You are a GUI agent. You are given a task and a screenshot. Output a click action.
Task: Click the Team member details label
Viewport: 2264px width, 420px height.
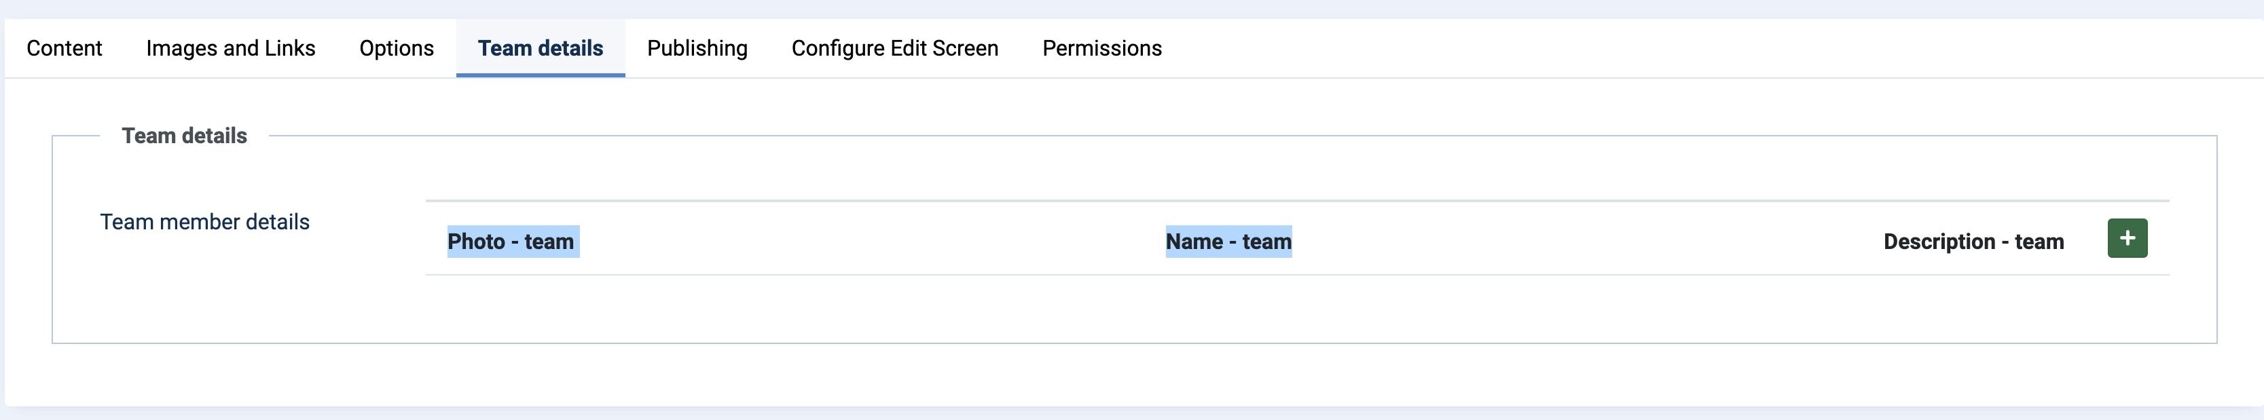[205, 221]
